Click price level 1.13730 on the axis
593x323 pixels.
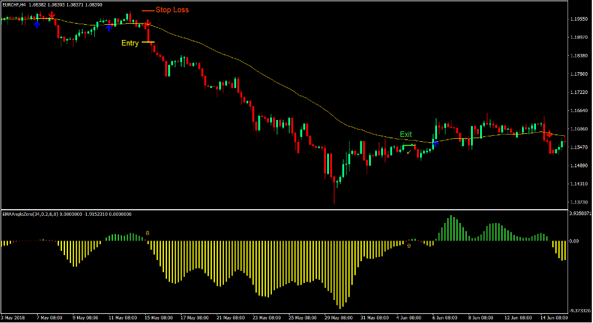579,202
